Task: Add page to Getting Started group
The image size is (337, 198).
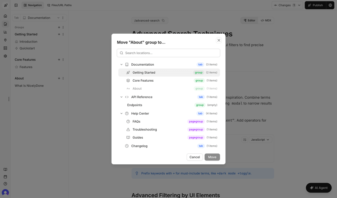Action: pos(59,34)
